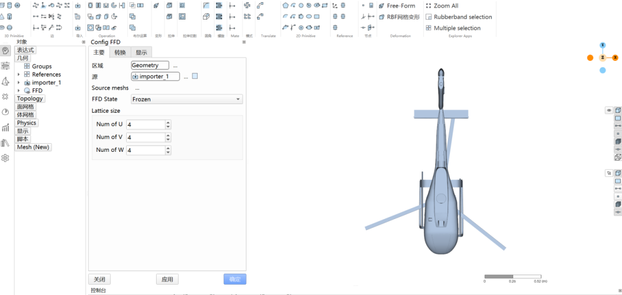Click the top 布尔运算 boolean icon

click(132, 6)
